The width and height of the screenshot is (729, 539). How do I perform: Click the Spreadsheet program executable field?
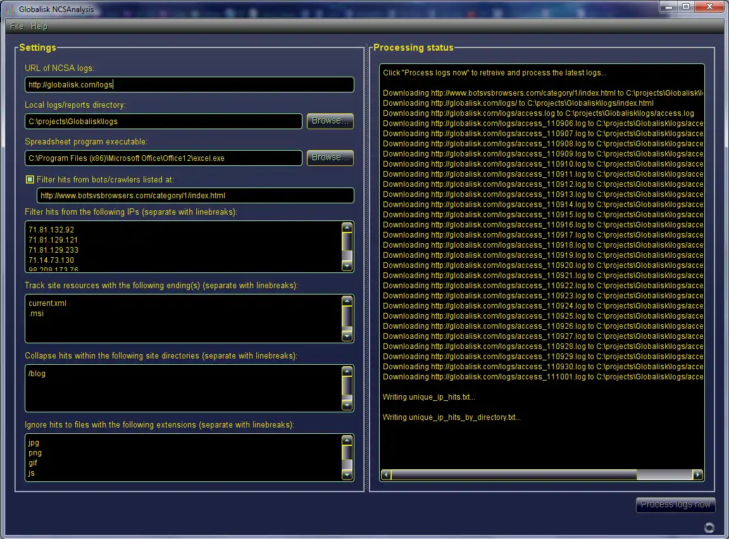(163, 158)
